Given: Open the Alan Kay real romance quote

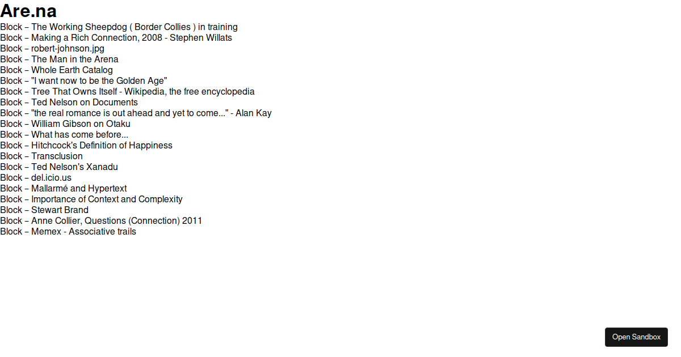Looking at the screenshot, I should pos(136,113).
